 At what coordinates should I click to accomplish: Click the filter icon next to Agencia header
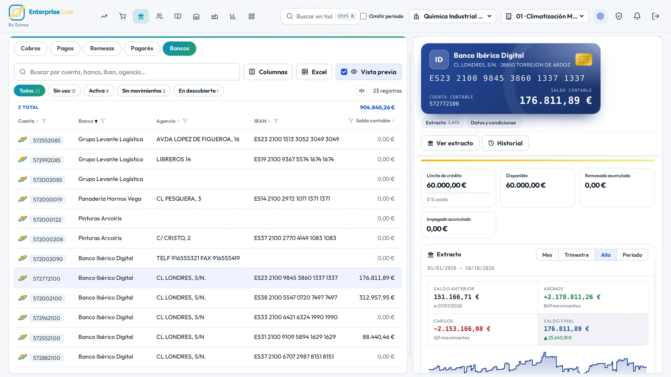click(x=185, y=121)
